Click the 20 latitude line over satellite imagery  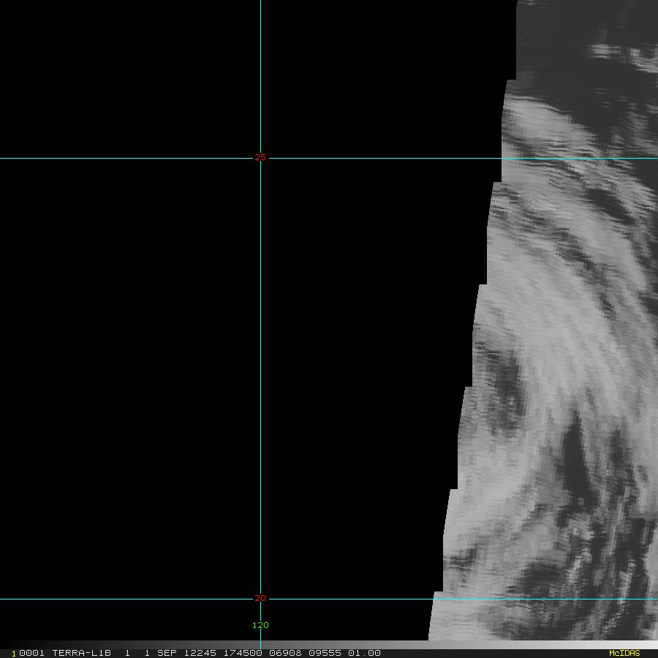545,599
